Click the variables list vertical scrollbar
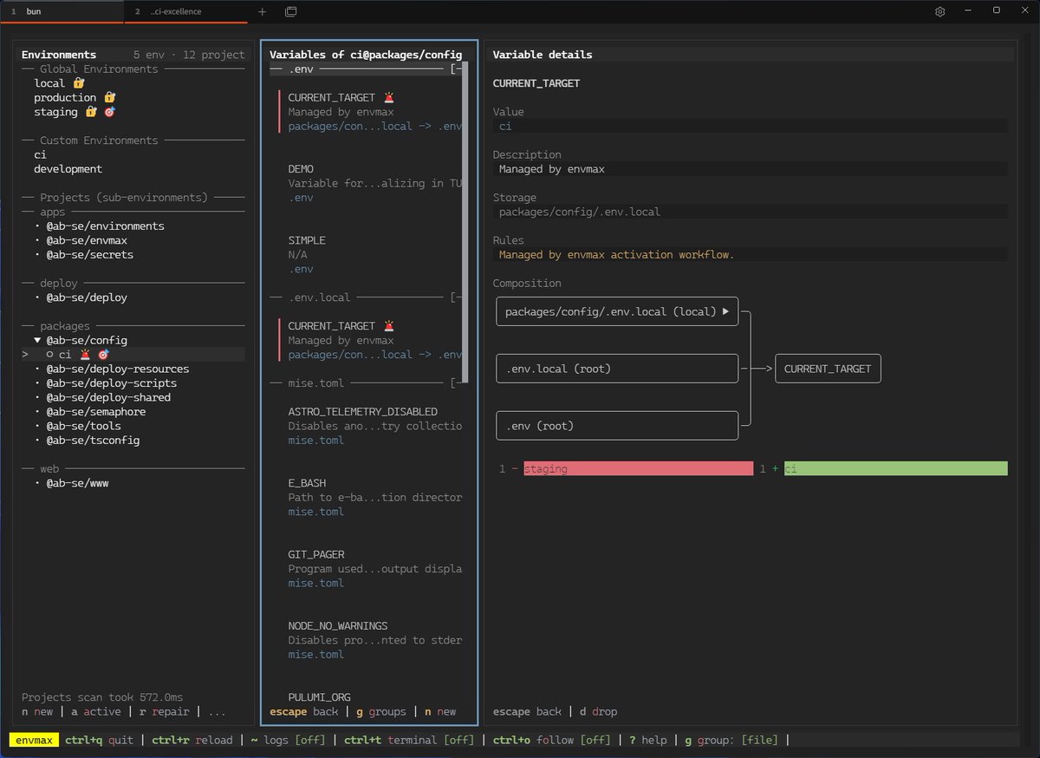The width and height of the screenshot is (1040, 758). point(465,223)
